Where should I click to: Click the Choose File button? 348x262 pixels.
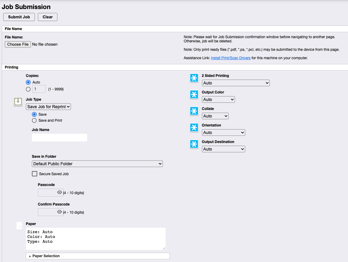click(x=18, y=44)
